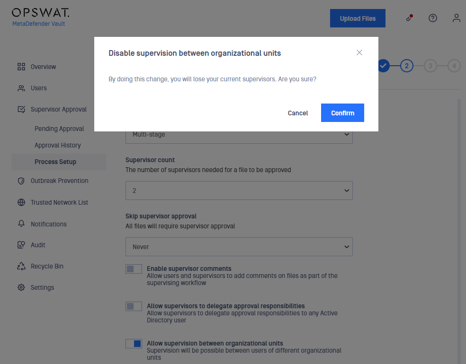Click the Outbreak Prevention shield icon
Image resolution: width=466 pixels, height=364 pixels.
tap(21, 181)
